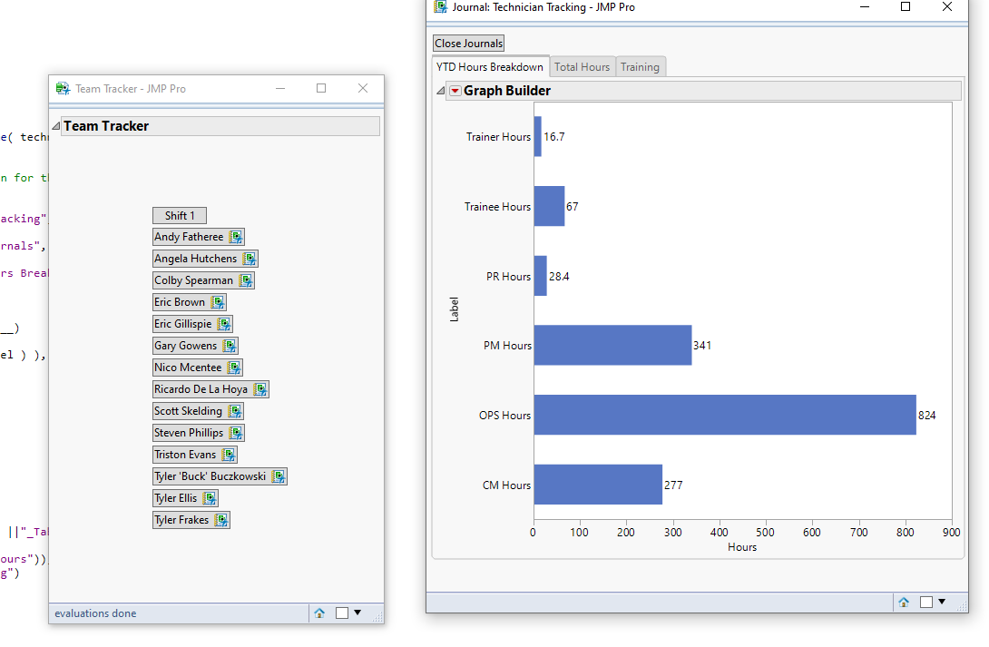Click the Hours x-axis title

pos(742,547)
